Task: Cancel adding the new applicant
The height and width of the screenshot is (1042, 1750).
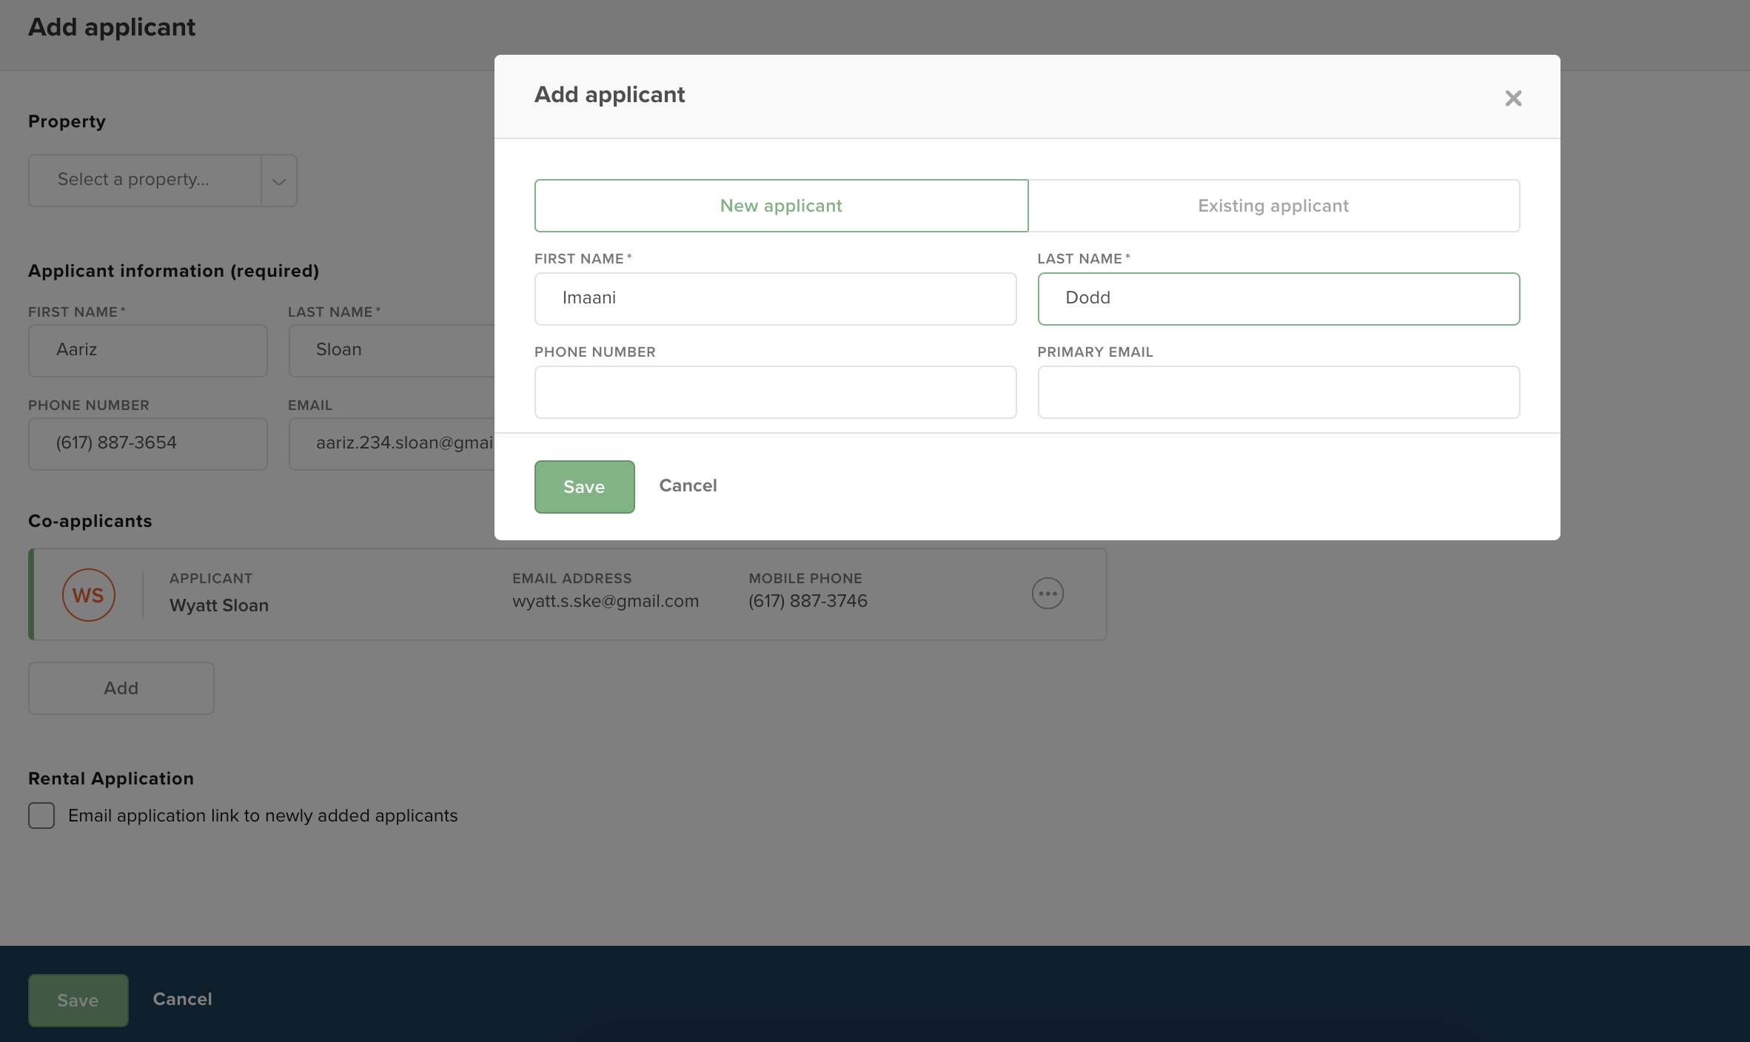Action: [x=688, y=485]
